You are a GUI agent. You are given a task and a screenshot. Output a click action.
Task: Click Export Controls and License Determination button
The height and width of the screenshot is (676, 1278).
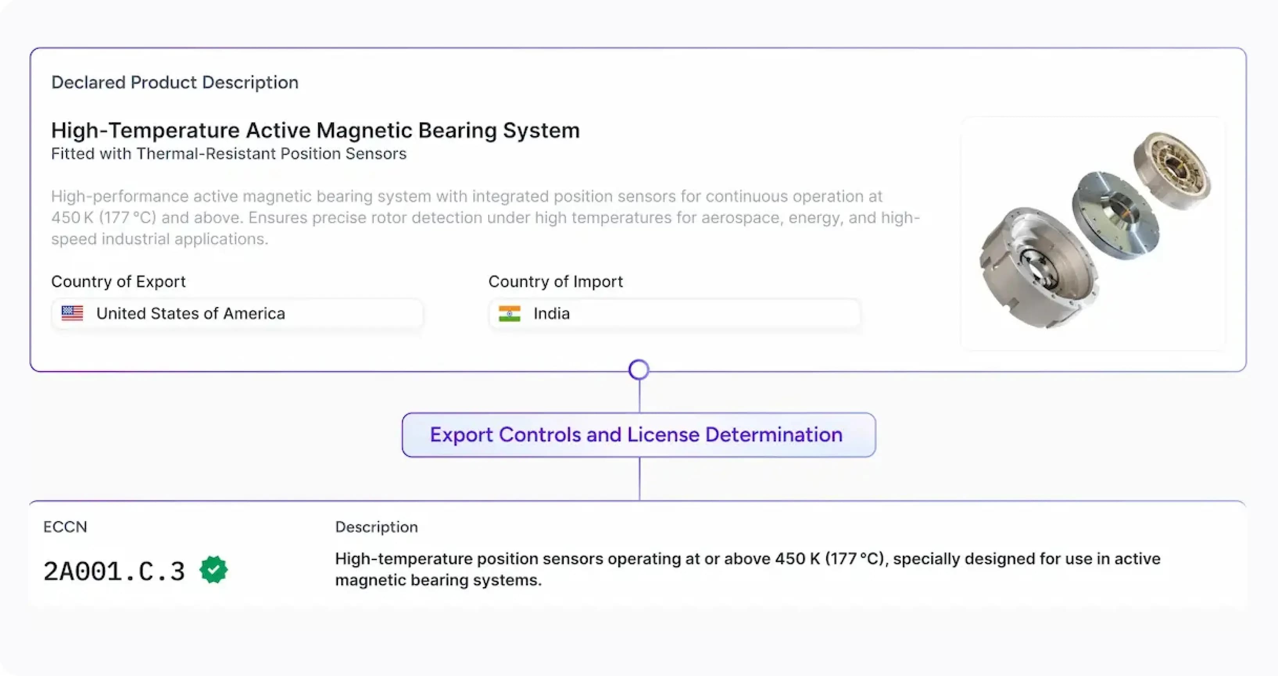pos(639,435)
